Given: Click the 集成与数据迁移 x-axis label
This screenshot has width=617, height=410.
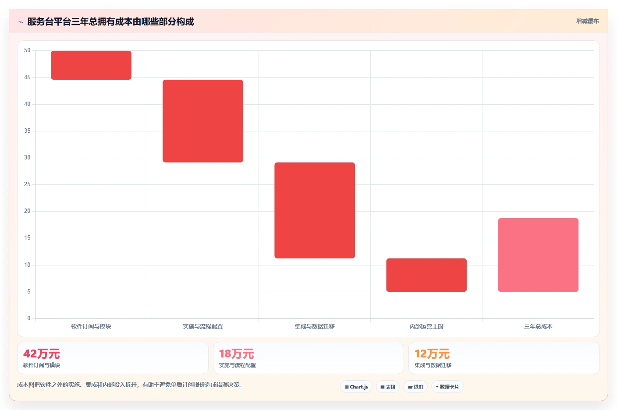Looking at the screenshot, I should tap(315, 326).
